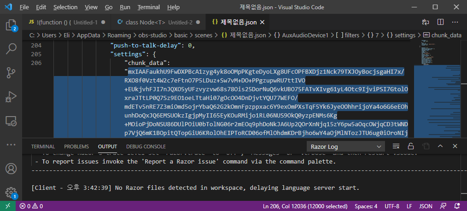The width and height of the screenshot is (467, 211).
Task: Click the VS Code logo icon
Action: click(x=8, y=7)
